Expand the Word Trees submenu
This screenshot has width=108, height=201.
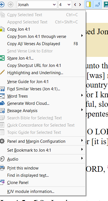tap(43, 96)
